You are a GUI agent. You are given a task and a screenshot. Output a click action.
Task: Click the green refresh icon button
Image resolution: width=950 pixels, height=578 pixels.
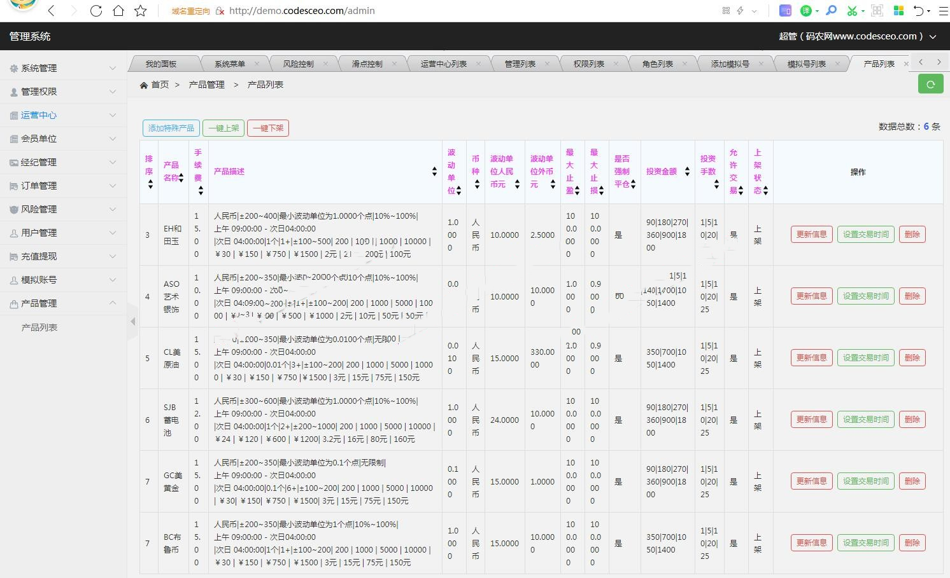click(x=930, y=84)
